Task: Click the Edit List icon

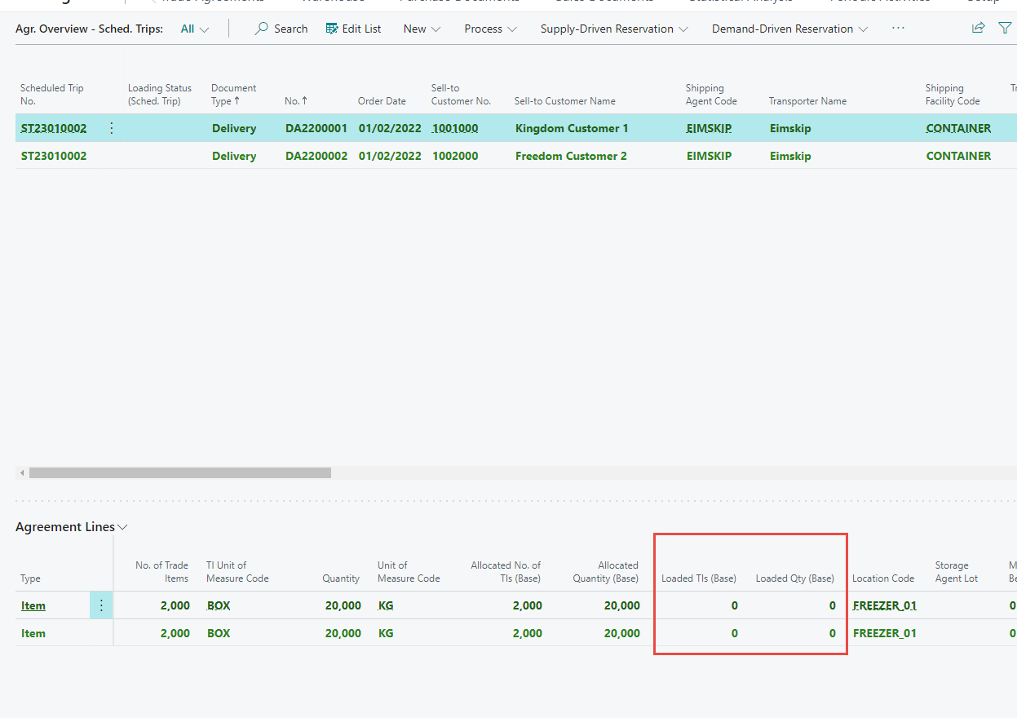Action: (x=332, y=29)
